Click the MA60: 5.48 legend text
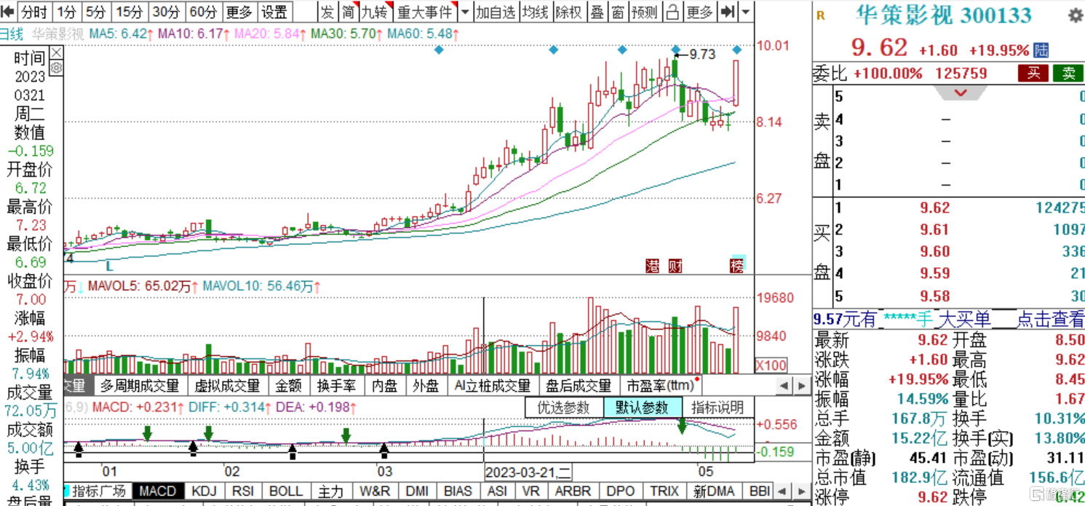This screenshot has height=506, width=1085. click(x=424, y=34)
